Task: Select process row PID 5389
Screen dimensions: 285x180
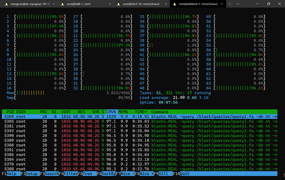Action: pos(140,140)
